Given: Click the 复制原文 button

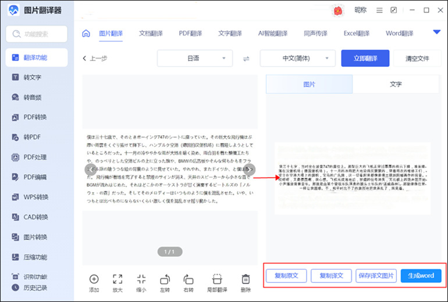Looking at the screenshot, I should click(286, 276).
